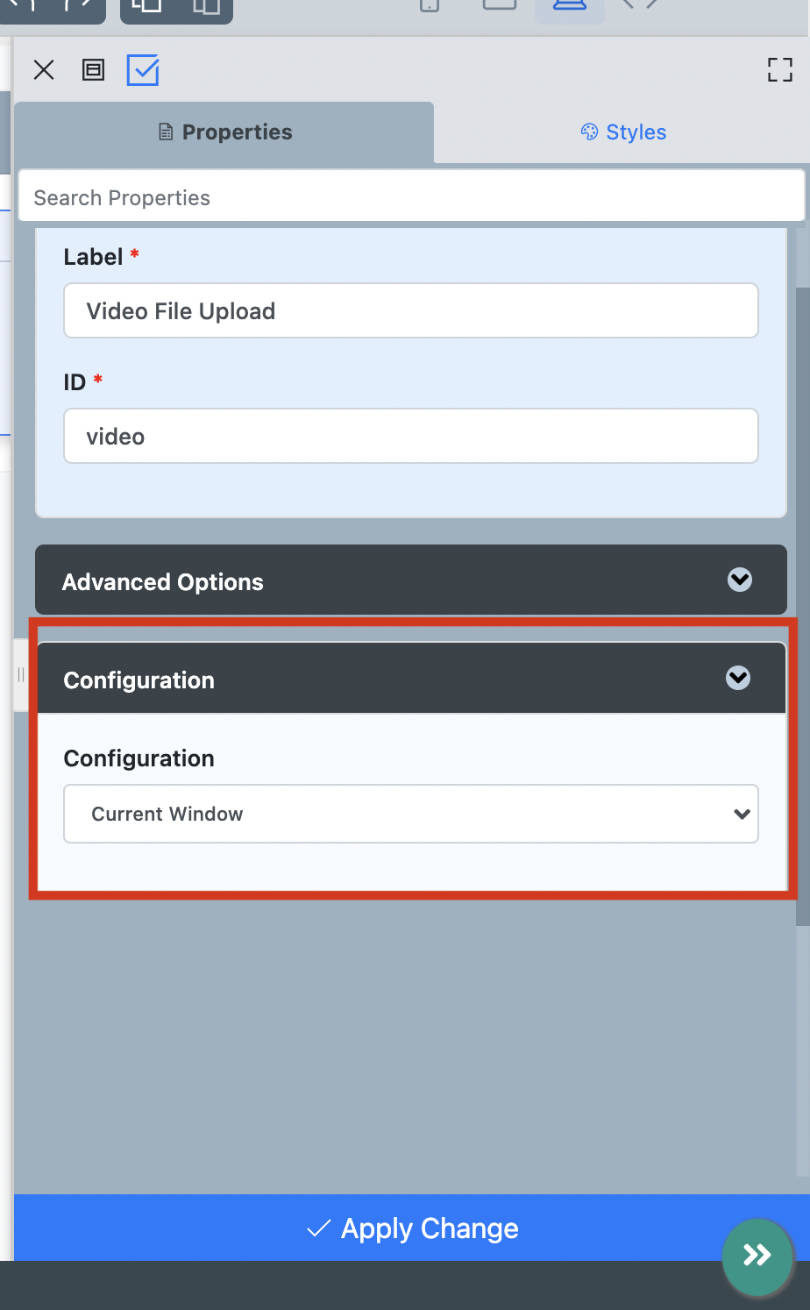Close the properties panel with the X icon
Viewport: 810px width, 1310px height.
[x=44, y=70]
